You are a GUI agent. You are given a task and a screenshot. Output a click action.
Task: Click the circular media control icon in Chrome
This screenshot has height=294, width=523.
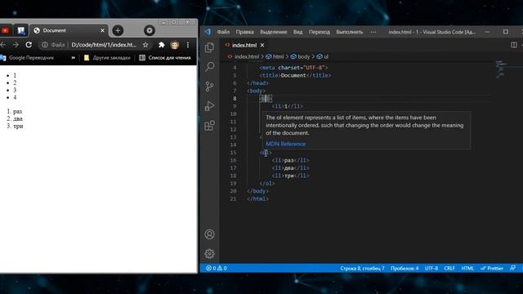tap(150, 30)
